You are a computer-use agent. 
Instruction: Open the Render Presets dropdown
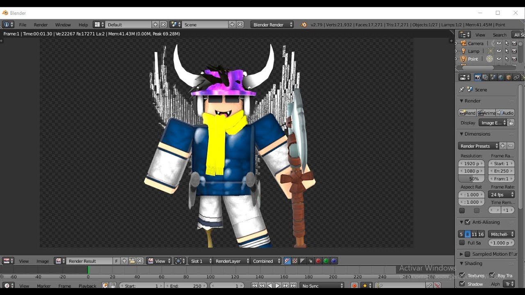(x=479, y=146)
